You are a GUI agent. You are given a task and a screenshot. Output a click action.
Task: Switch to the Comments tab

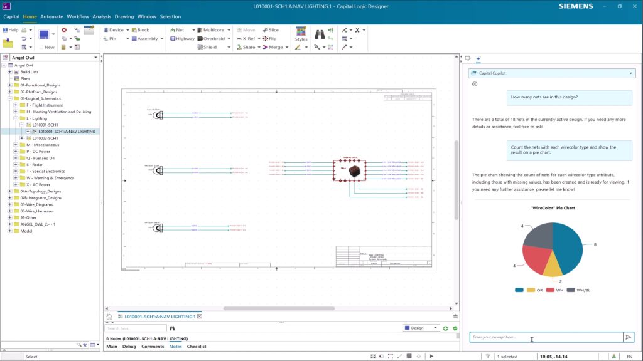pos(153,347)
